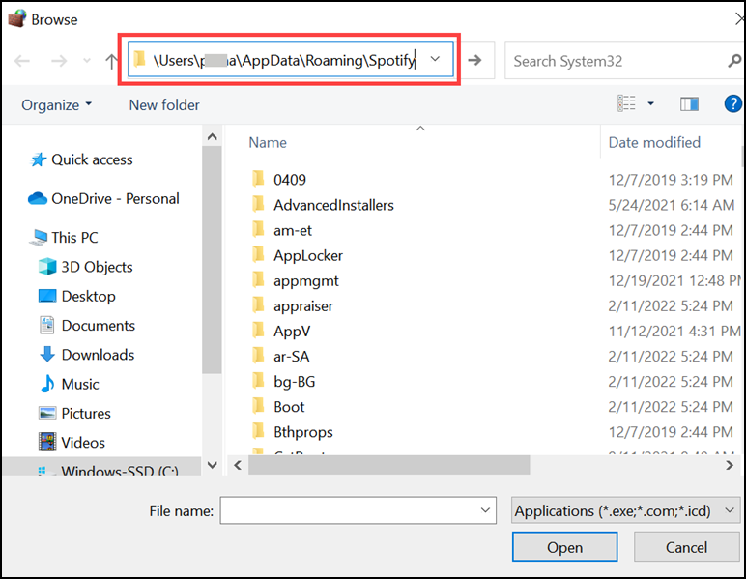Open the Help question mark icon

732,104
